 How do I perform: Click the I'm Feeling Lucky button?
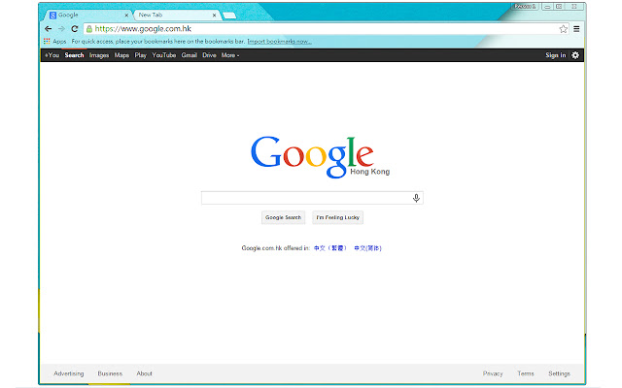337,217
